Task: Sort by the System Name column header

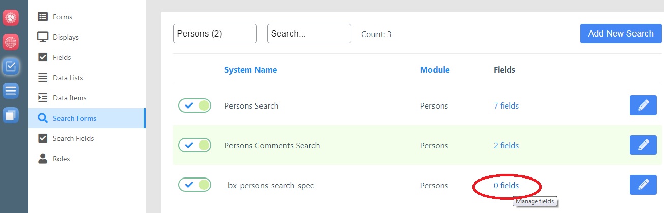Action: click(x=250, y=70)
